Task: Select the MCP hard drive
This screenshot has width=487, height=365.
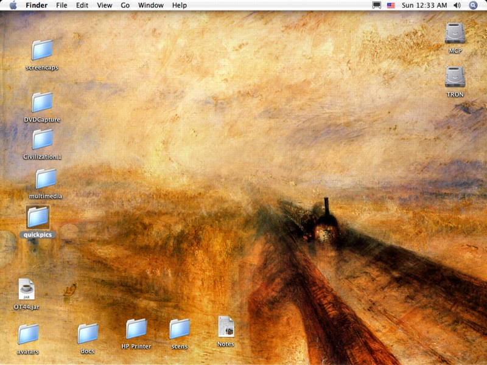Action: pyautogui.click(x=455, y=33)
